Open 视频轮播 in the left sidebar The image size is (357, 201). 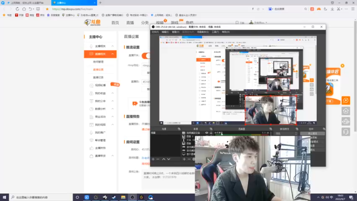pyautogui.click(x=100, y=85)
